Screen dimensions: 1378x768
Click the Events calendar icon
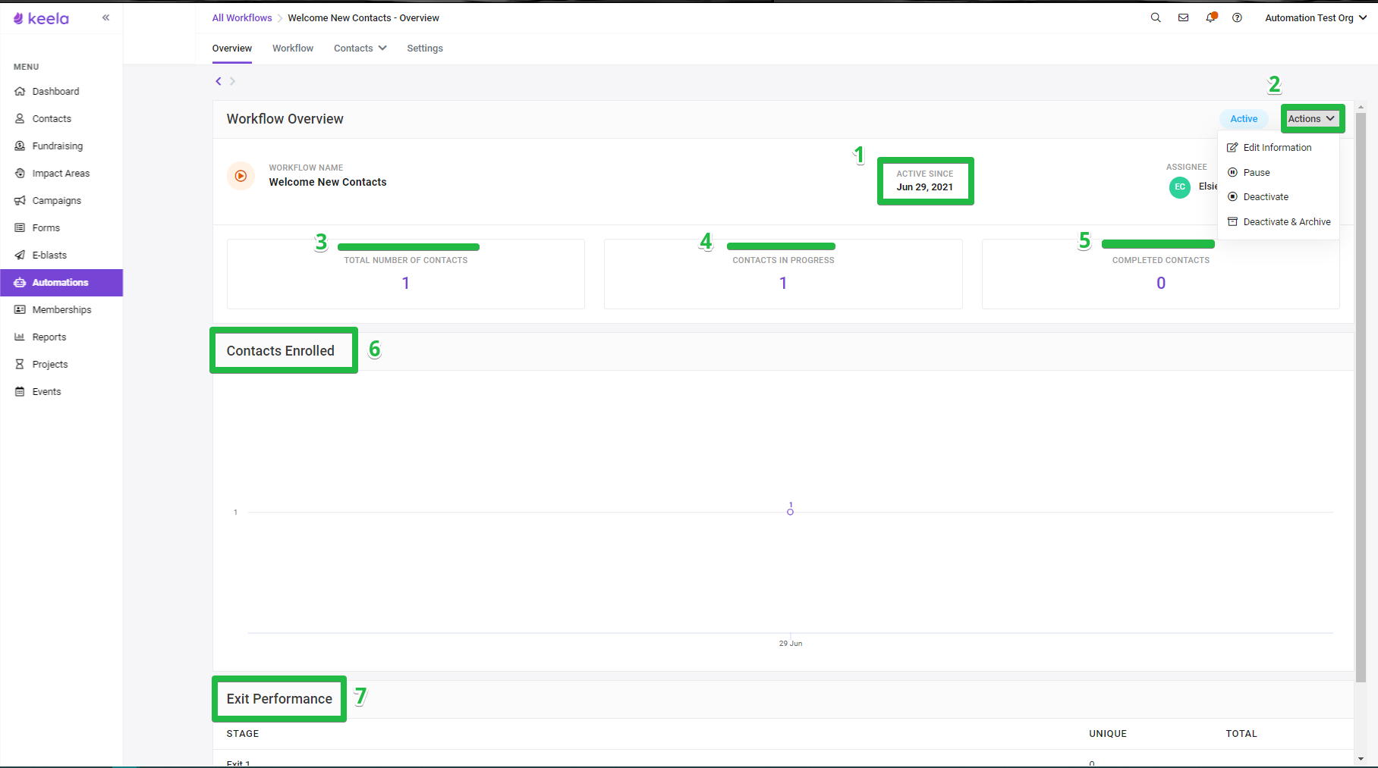coord(20,391)
